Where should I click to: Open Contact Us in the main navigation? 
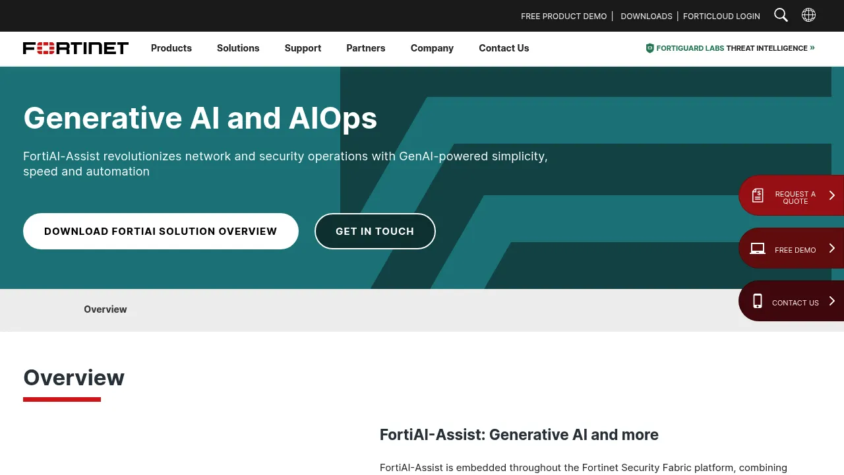504,48
